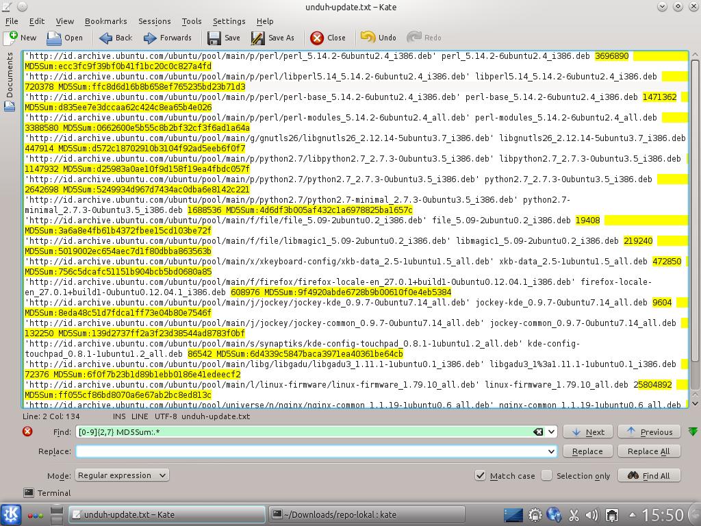701x526 pixels.
Task: Click the activities dots icon in the panel
Action: coord(36,515)
